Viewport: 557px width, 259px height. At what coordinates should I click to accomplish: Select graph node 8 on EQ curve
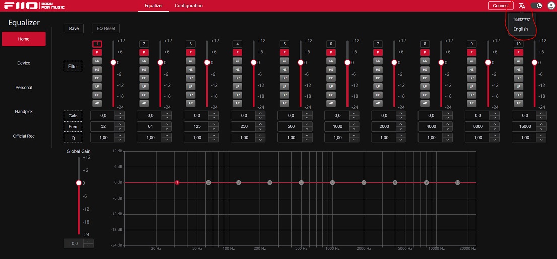pos(395,182)
